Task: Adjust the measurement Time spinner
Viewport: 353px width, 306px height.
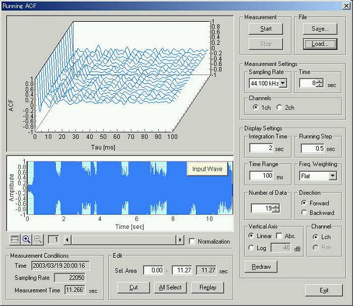Action: coord(319,84)
